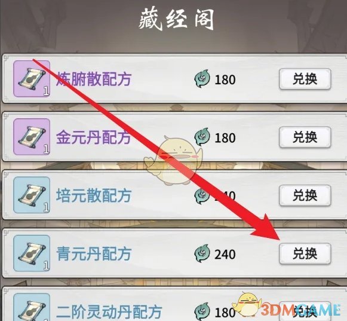Click the 240 price of 青元丹配方
This screenshot has height=321, width=347.
[x=225, y=254]
